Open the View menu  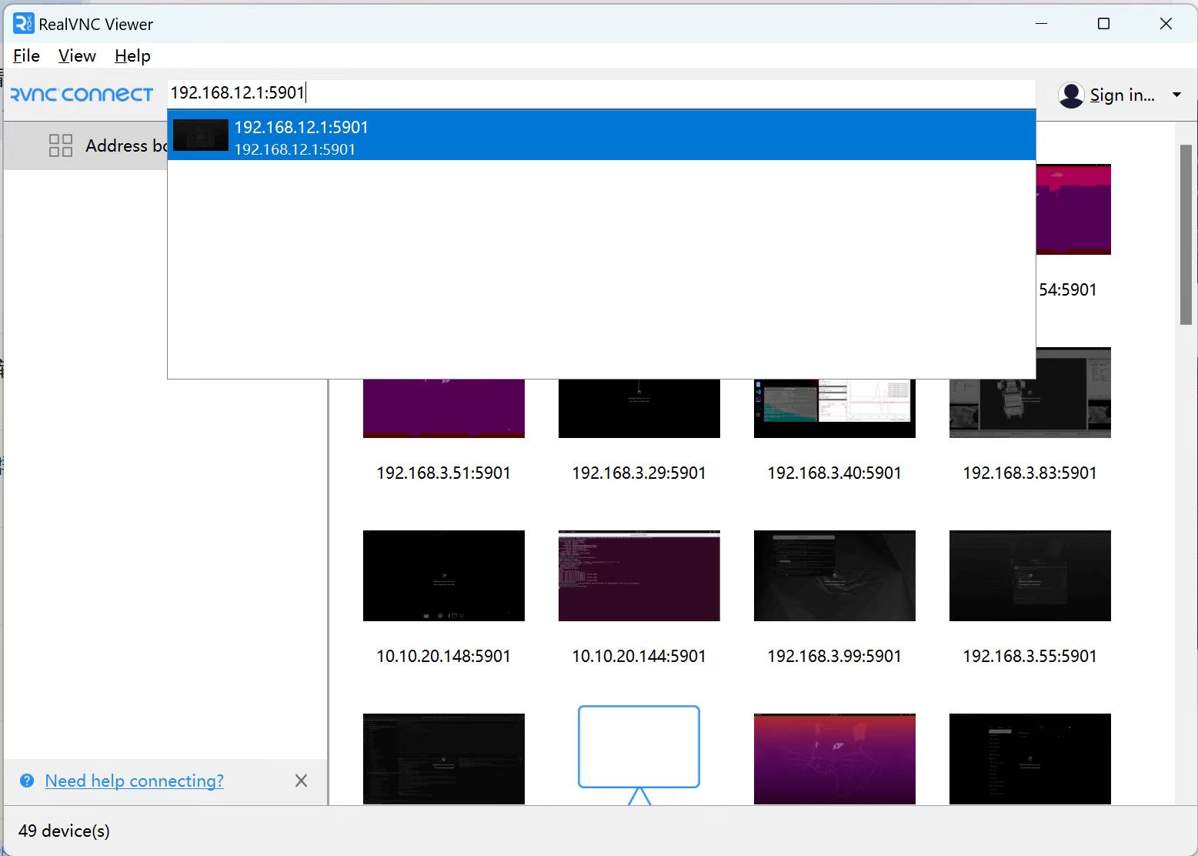click(x=77, y=56)
